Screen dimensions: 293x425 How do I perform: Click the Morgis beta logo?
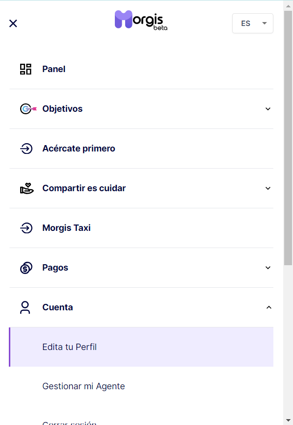pyautogui.click(x=141, y=20)
